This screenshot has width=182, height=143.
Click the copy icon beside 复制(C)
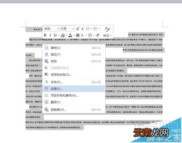(x=47, y=48)
